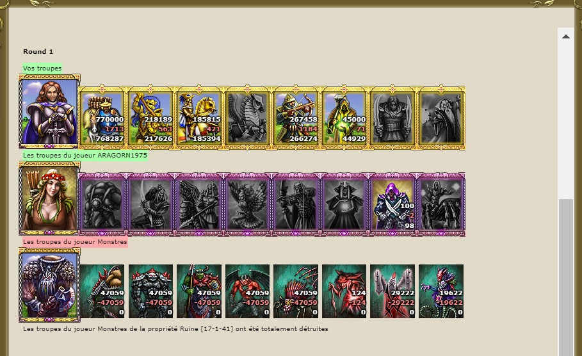Screen dimensions: 582x356
Task: Click the Les troupes du joueur ARAGORN1975 label
Action: (x=85, y=155)
